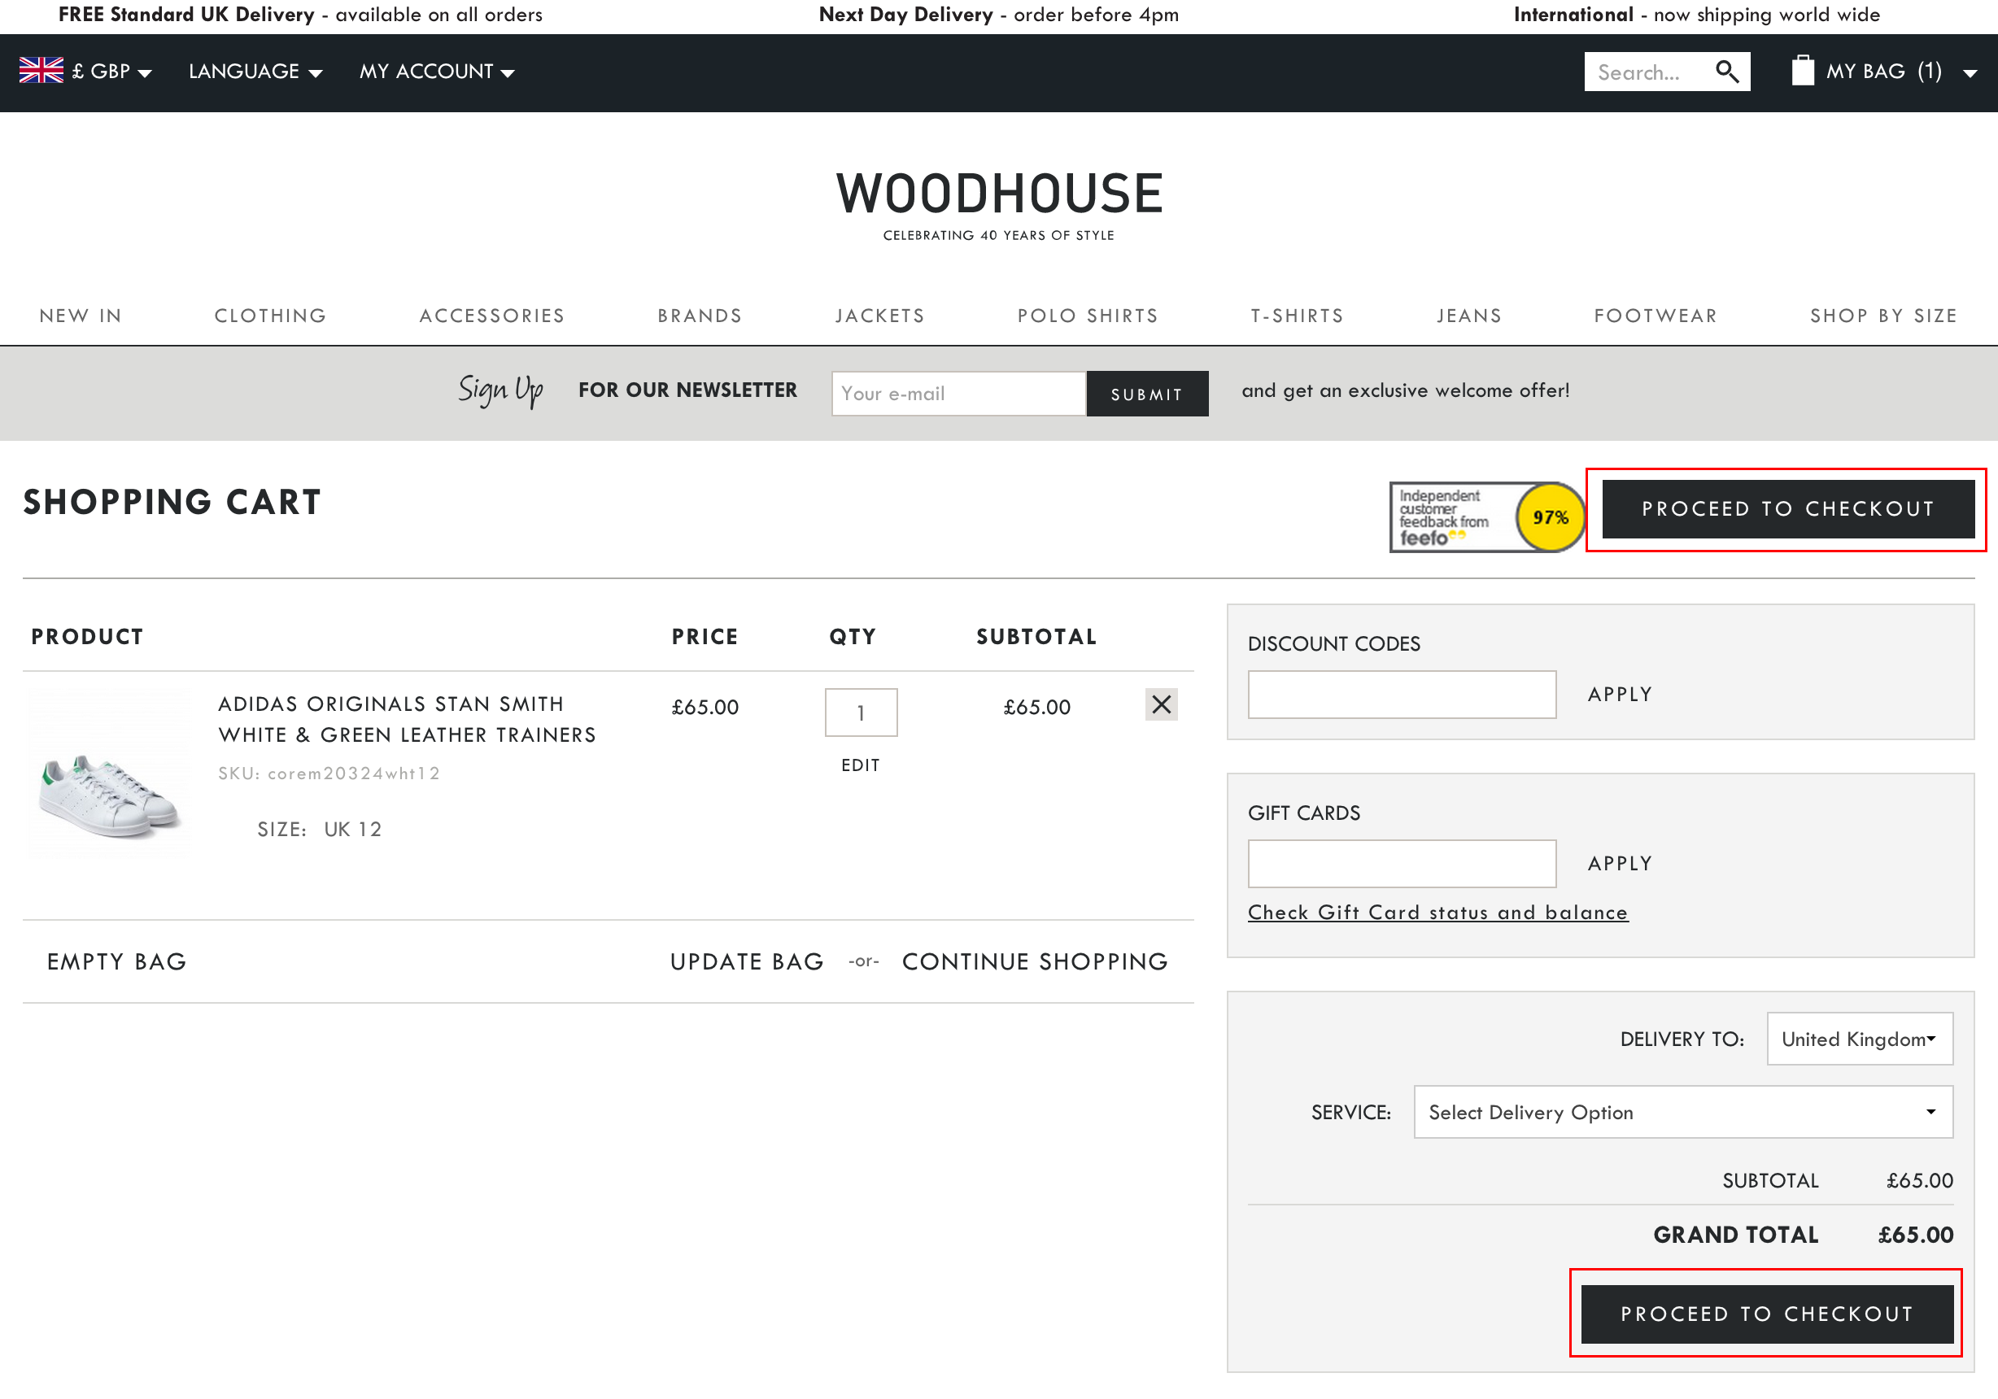Apply the discount code
The image size is (1998, 1399).
click(x=1620, y=695)
